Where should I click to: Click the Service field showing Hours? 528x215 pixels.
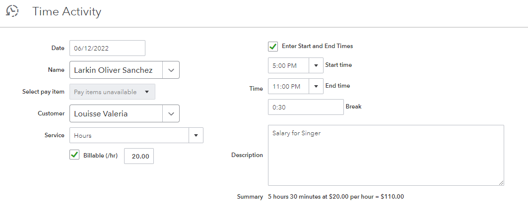pos(129,135)
